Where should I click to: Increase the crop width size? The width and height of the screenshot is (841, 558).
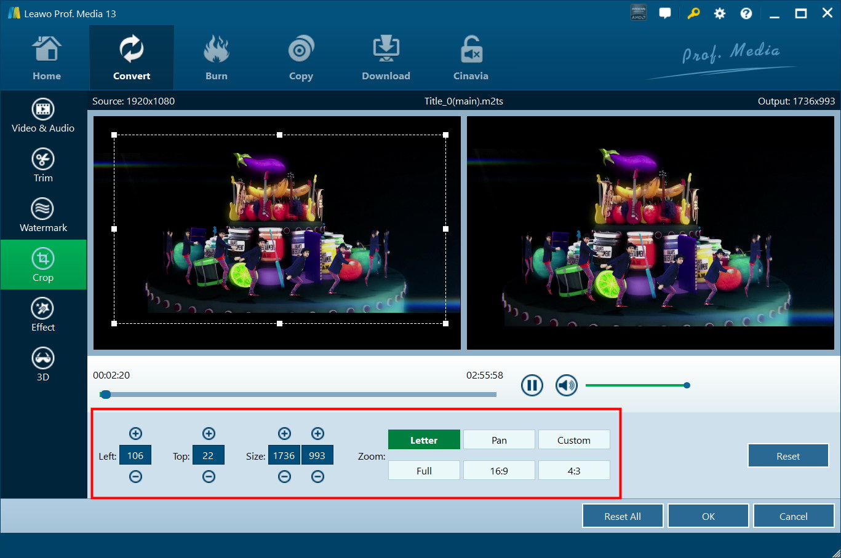(x=284, y=434)
